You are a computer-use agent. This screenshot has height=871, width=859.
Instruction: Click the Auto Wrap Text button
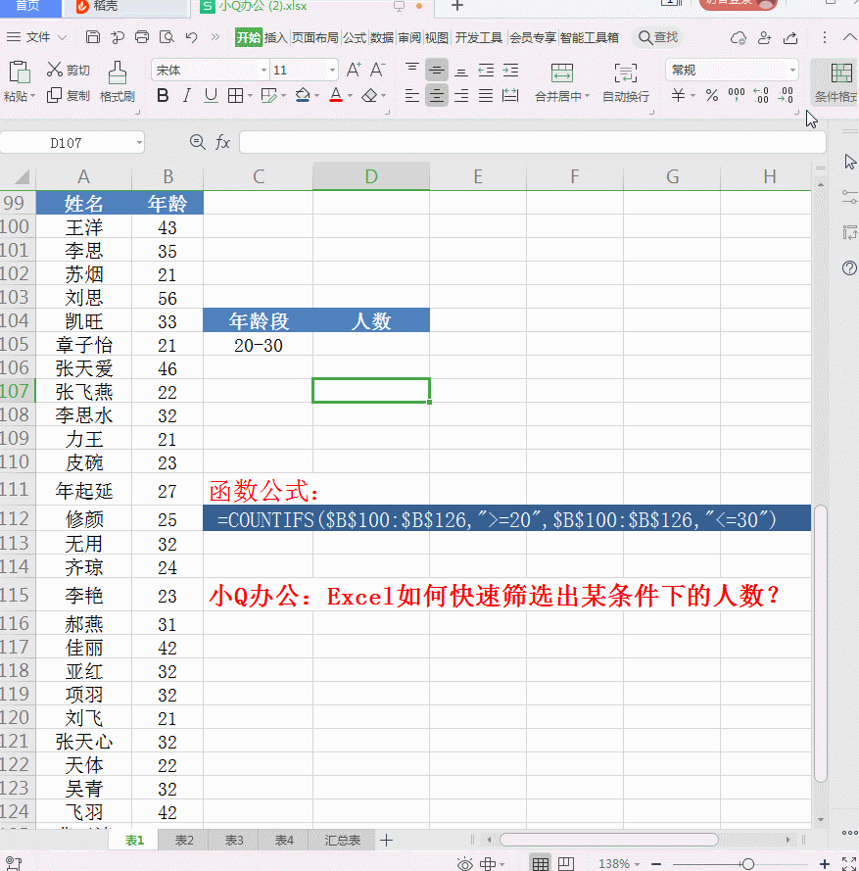(626, 81)
